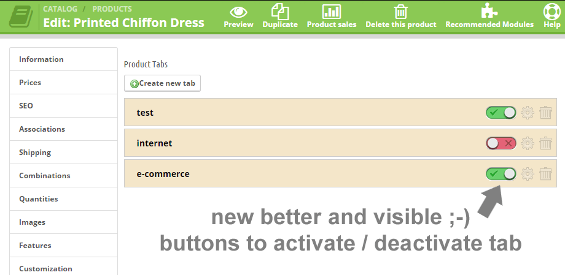Activate the internet tab toggle

point(501,143)
